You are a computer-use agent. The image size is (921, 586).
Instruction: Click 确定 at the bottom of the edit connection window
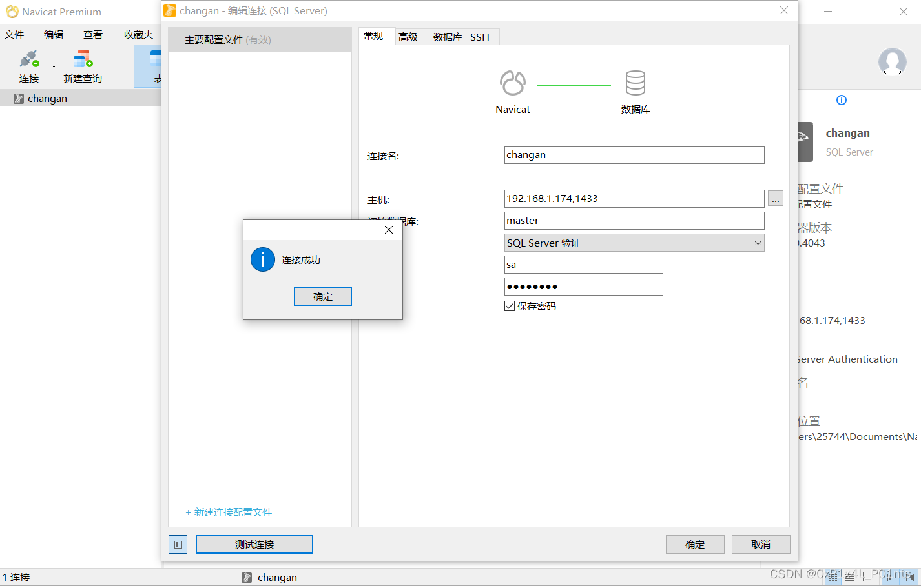695,544
